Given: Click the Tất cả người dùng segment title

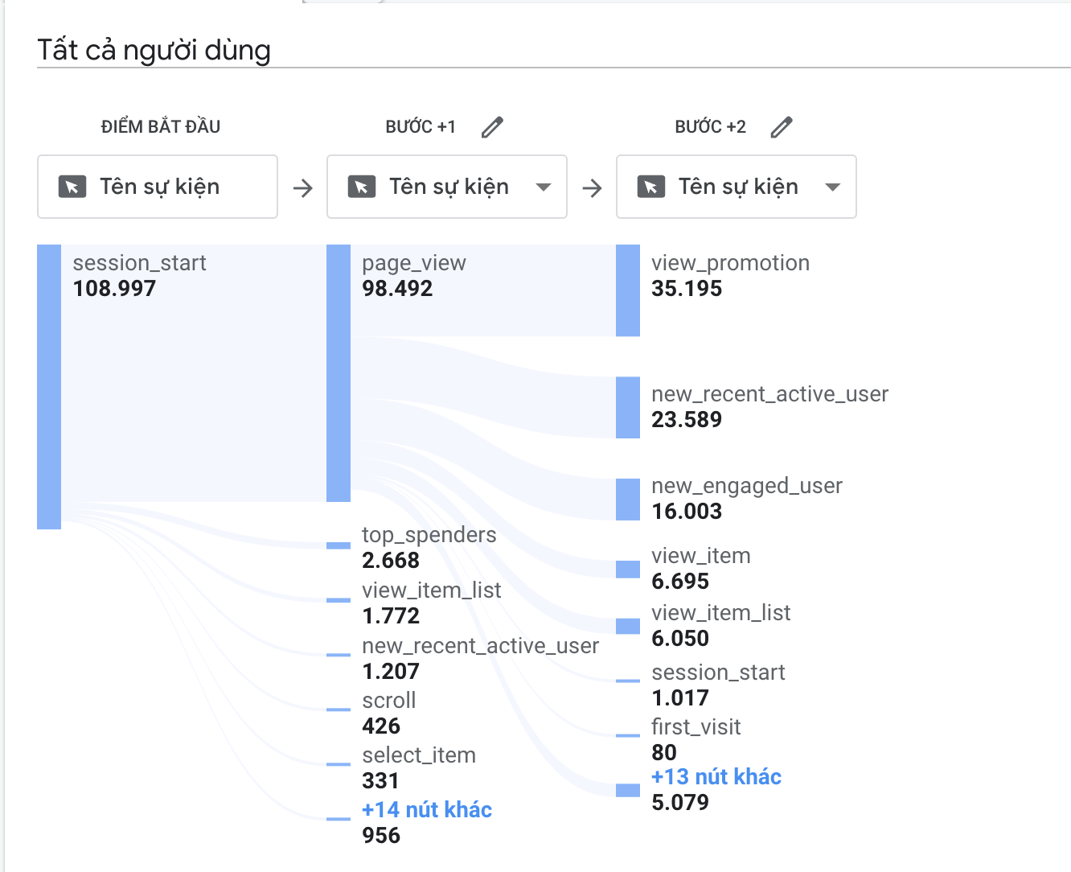Looking at the screenshot, I should pos(154,50).
